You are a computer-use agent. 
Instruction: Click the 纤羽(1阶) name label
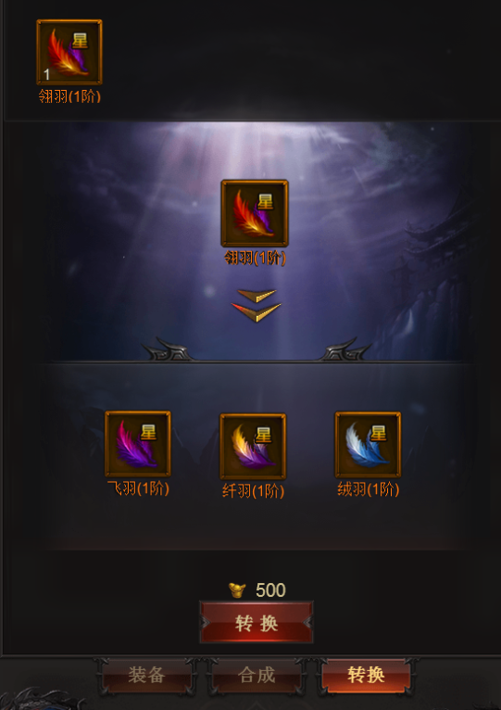coord(253,491)
